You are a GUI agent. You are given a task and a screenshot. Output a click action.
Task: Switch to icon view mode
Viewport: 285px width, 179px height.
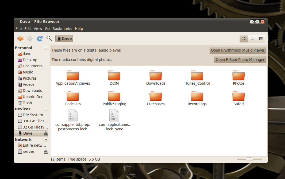pos(244,38)
